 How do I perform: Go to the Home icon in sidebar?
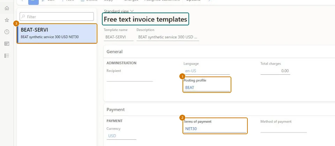[7, 8]
